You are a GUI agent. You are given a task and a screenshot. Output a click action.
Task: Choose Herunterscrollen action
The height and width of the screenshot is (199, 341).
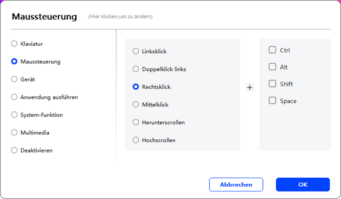tap(136, 122)
